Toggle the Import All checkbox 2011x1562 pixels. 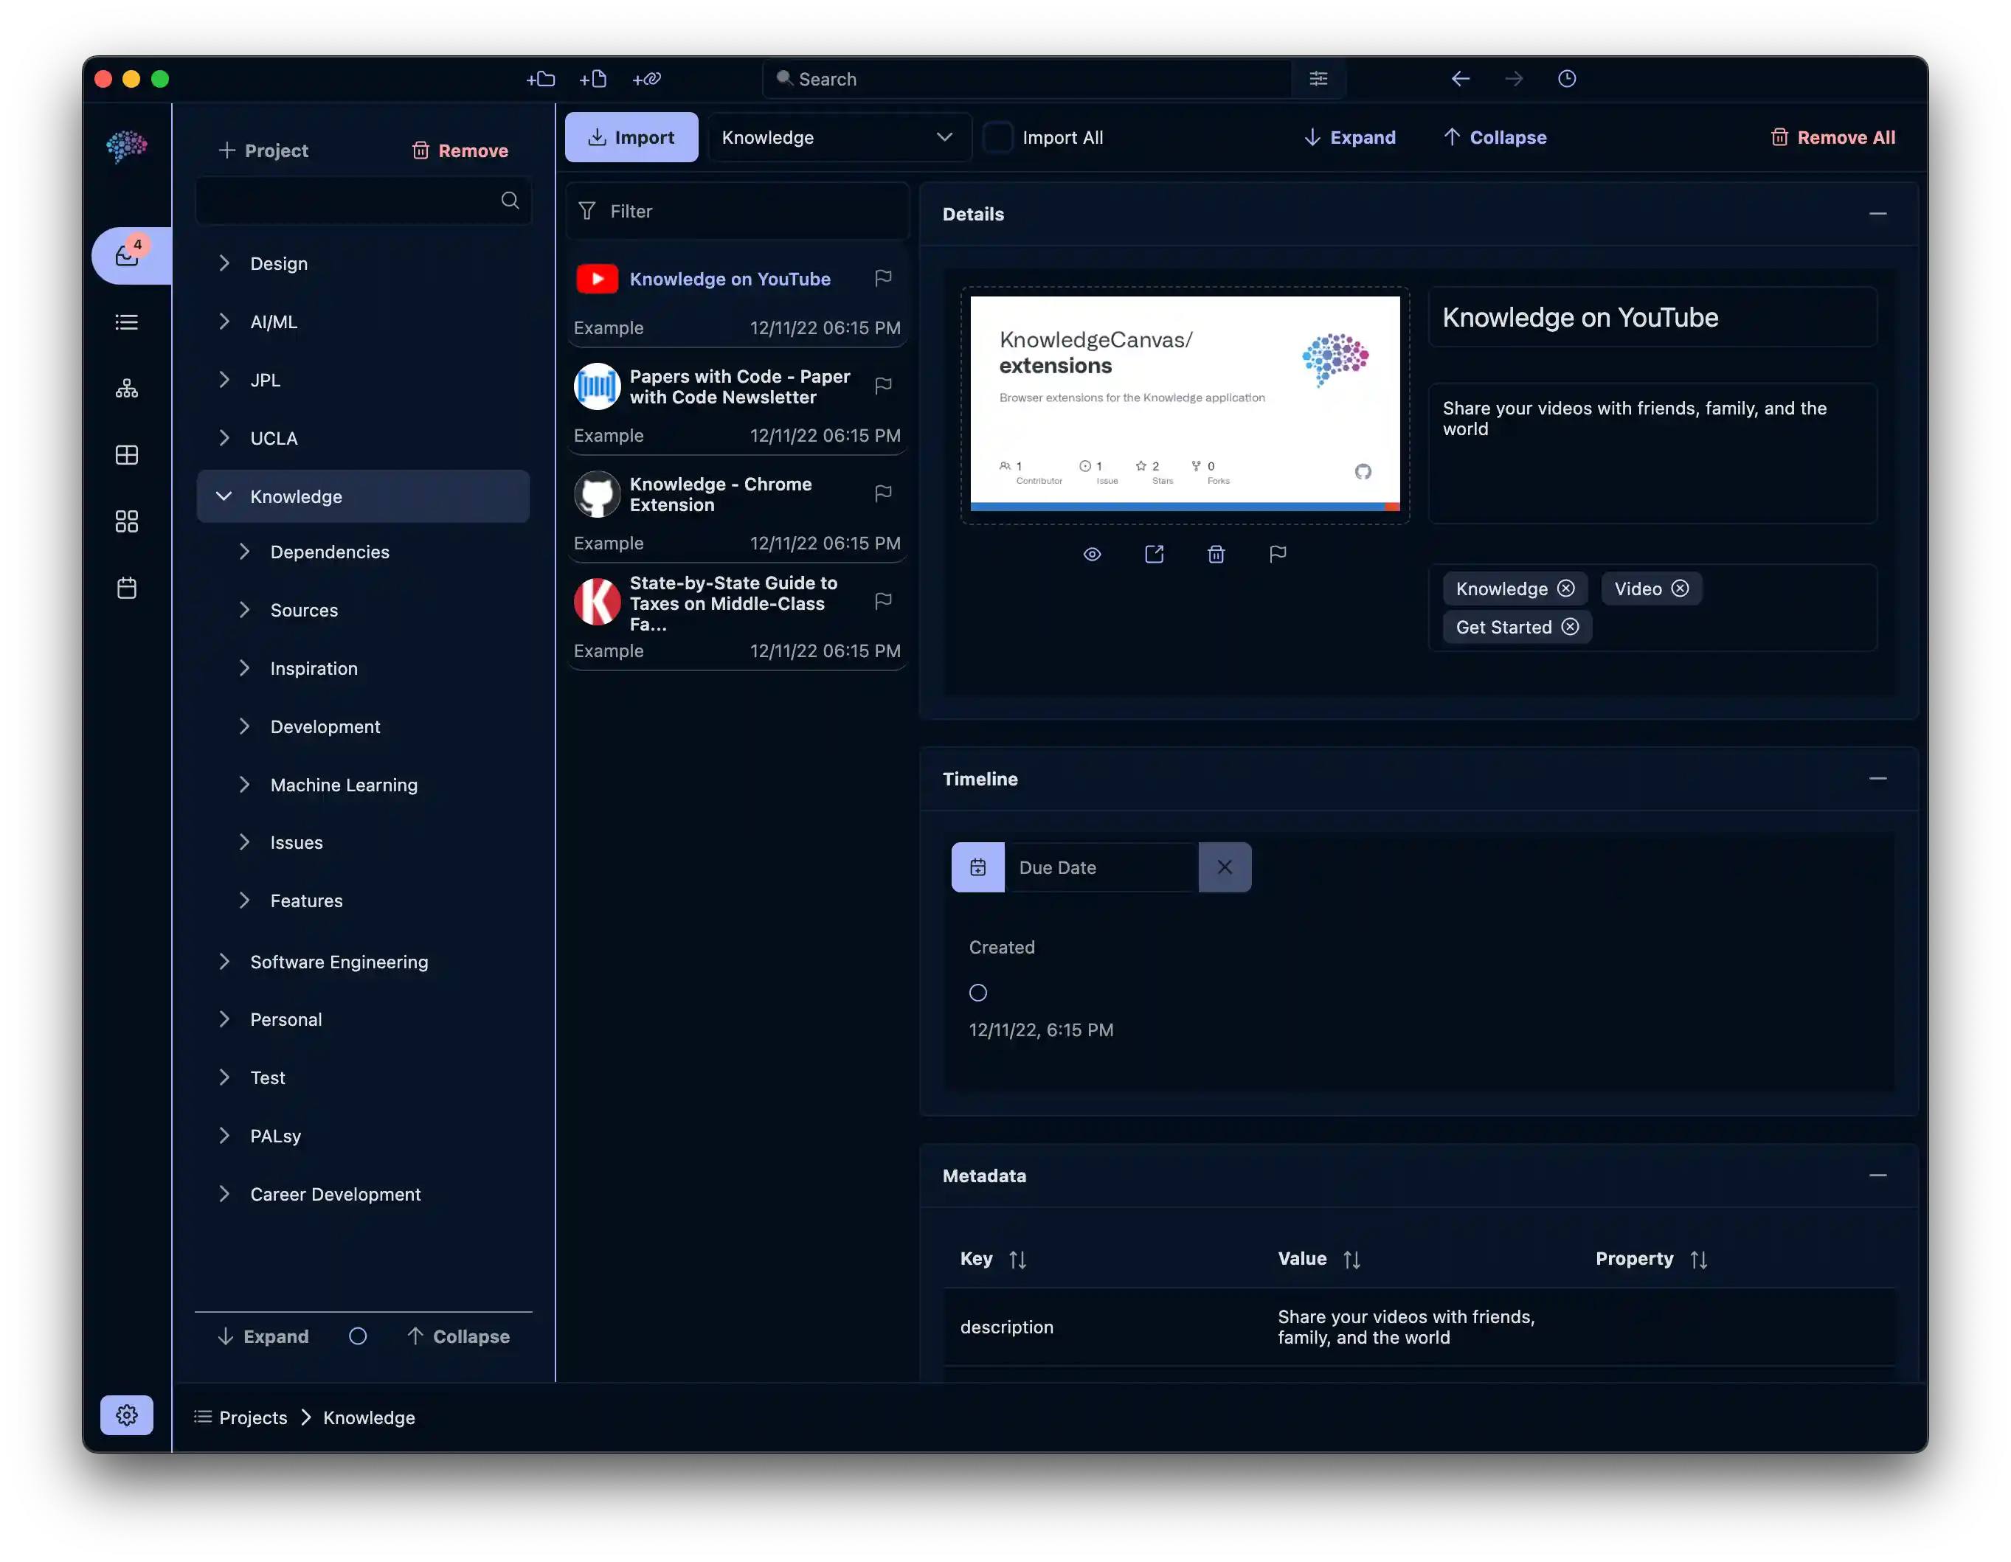pyautogui.click(x=997, y=137)
